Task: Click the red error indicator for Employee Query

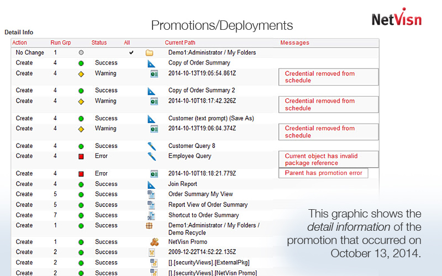Action: pos(81,157)
